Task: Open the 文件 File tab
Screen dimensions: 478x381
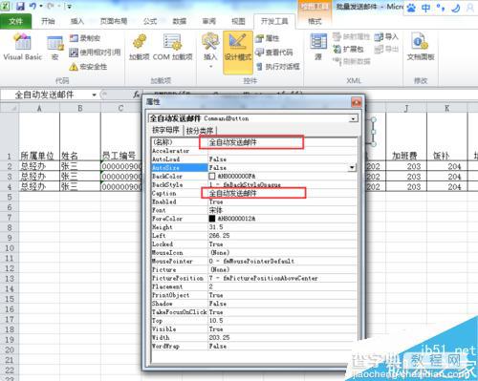Action: [x=15, y=21]
